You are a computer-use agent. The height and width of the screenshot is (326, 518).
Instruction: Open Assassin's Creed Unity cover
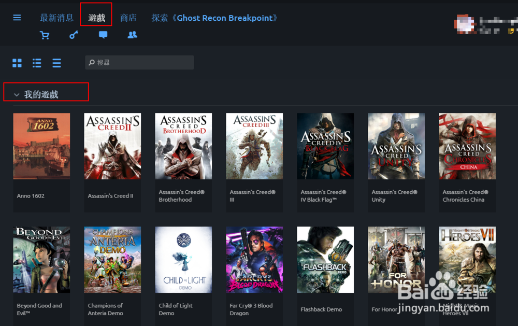click(x=396, y=146)
